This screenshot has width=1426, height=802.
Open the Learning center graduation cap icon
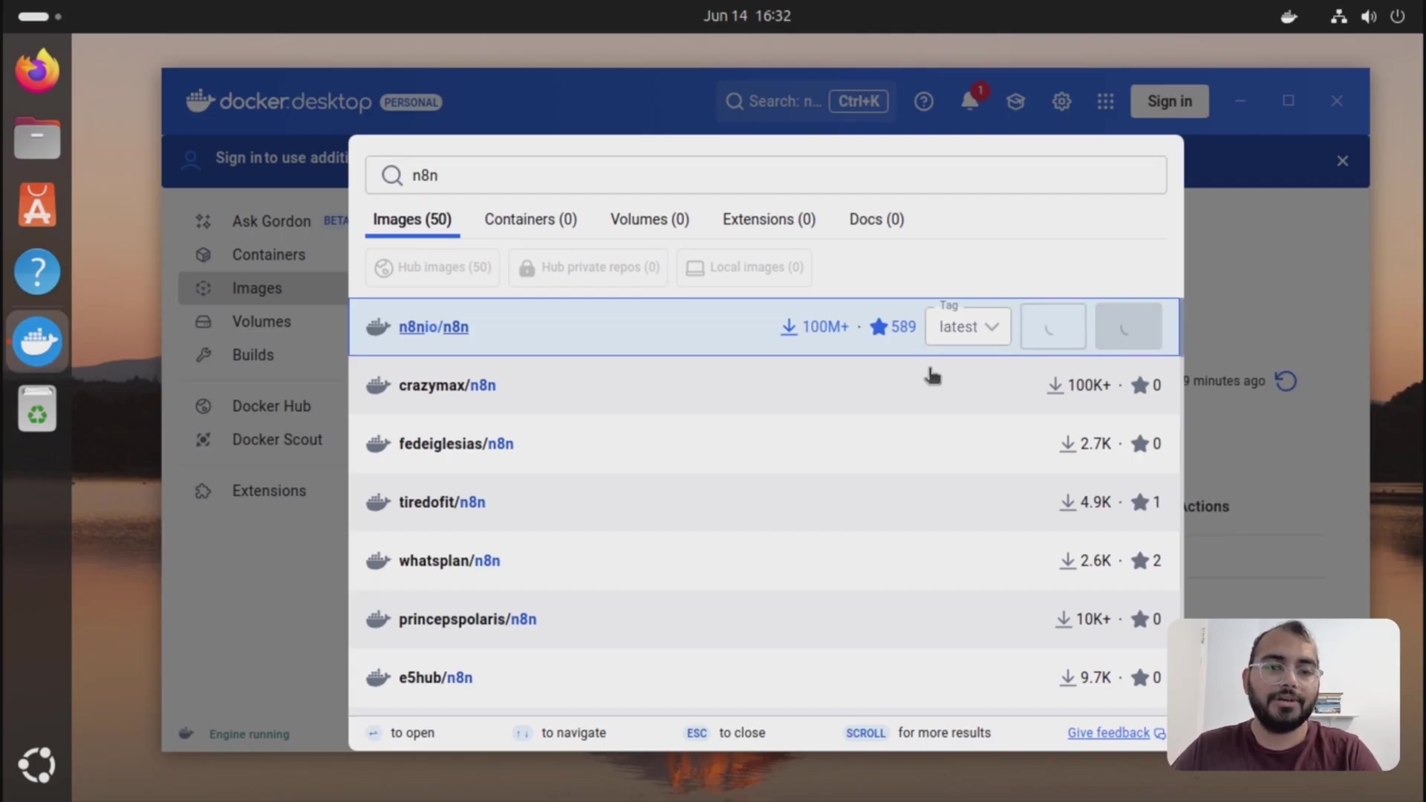click(1015, 102)
